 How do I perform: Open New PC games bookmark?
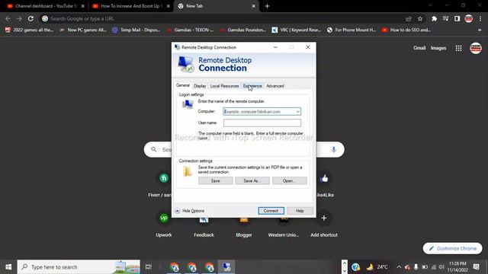tap(83, 30)
